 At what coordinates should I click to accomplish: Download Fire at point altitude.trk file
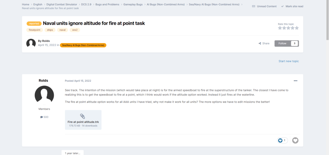click(83, 122)
